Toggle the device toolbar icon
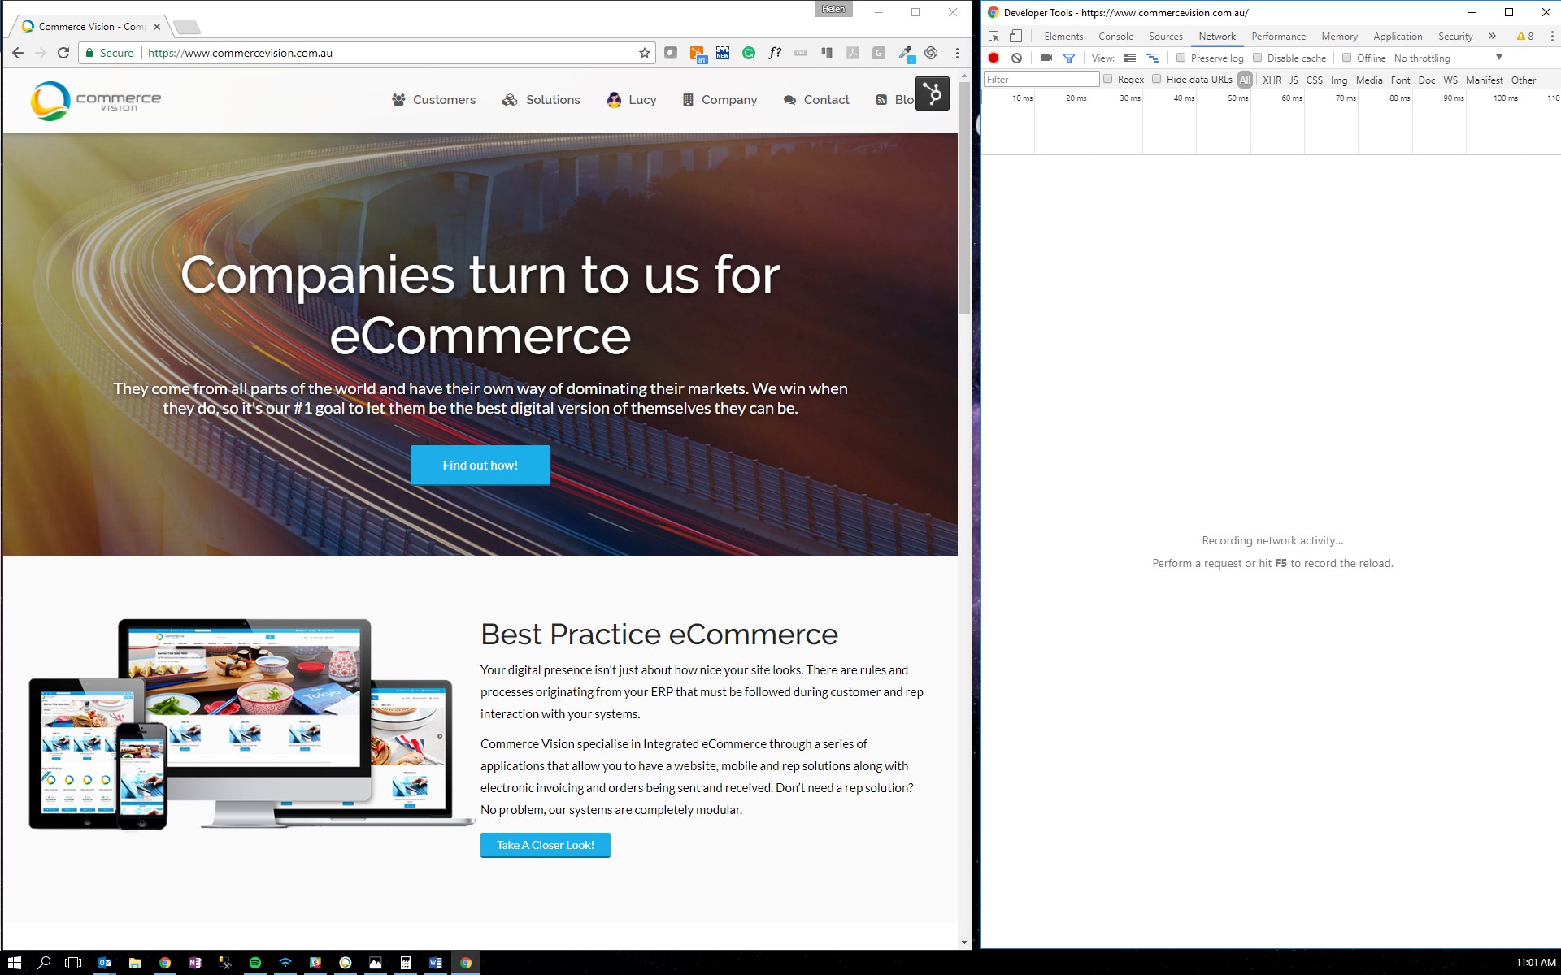 coord(1015,36)
